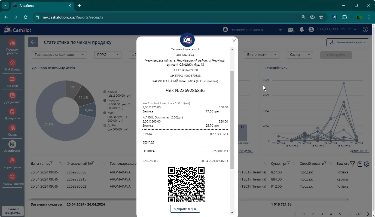Go to next page arrow
The image size is (375, 217).
[x=368, y=214]
